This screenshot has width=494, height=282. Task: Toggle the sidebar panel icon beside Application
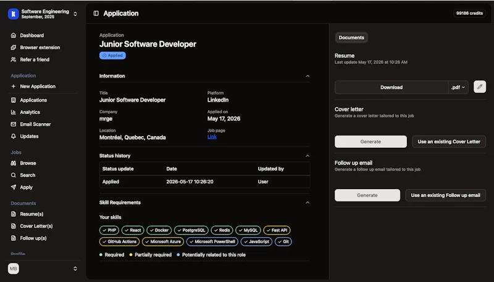96,13
